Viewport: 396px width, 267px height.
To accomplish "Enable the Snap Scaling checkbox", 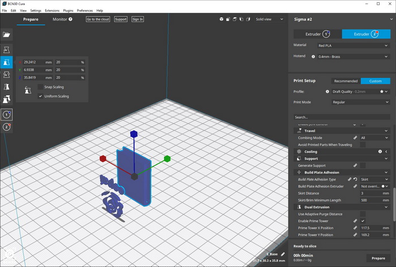I will [x=40, y=87].
